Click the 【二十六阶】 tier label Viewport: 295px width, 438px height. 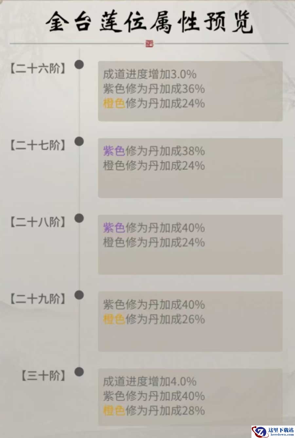click(37, 69)
